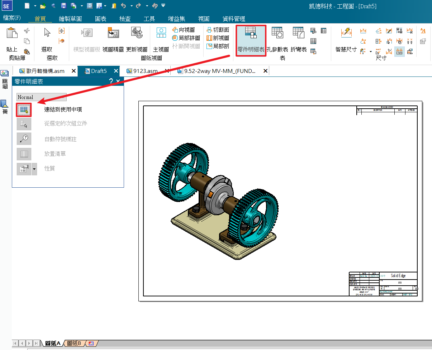Close the 9.52-2way MV-MM document tab

(x=265, y=71)
